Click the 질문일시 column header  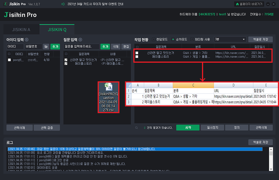pos(259,47)
